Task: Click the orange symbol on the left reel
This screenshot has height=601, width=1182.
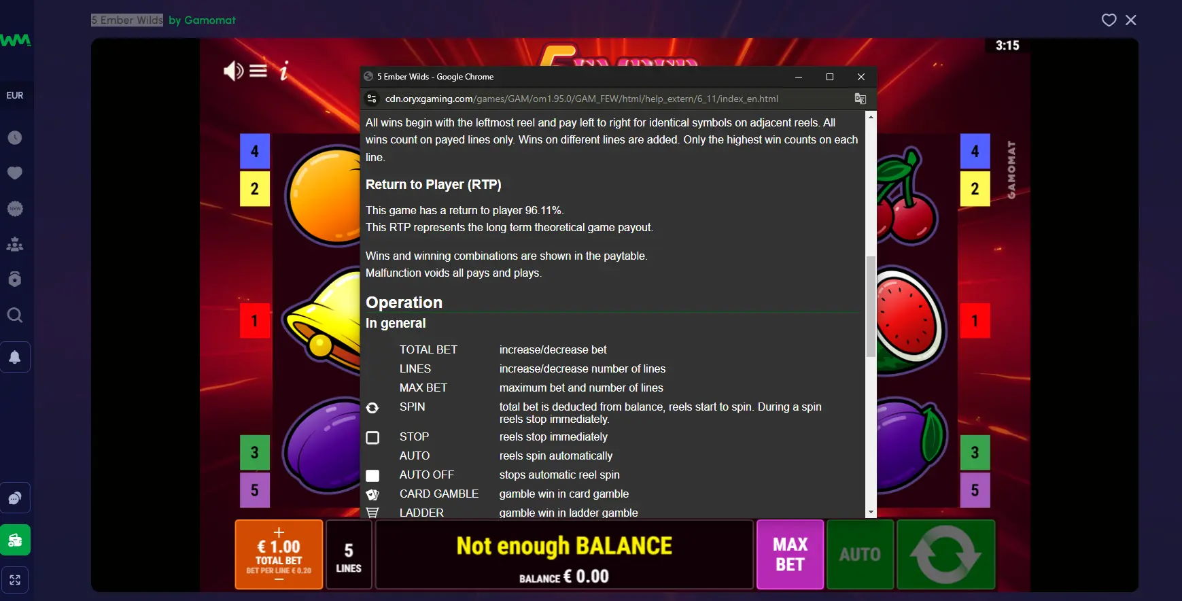Action: (x=324, y=195)
